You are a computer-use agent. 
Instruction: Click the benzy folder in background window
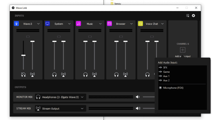click(116, 3)
